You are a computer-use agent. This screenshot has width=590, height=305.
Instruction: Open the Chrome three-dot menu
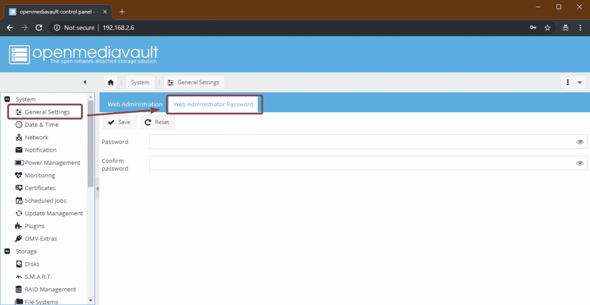(x=580, y=27)
